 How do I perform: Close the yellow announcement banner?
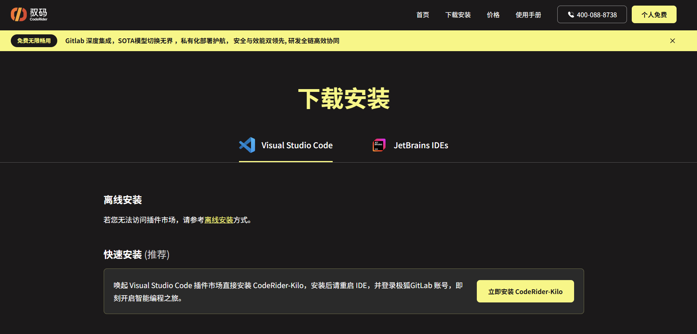tap(673, 41)
